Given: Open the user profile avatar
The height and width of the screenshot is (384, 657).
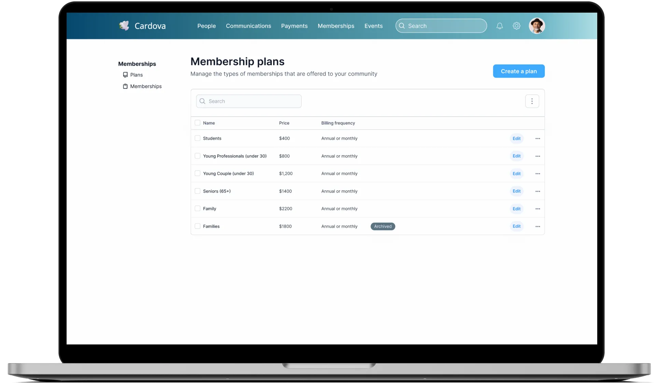Looking at the screenshot, I should coord(537,26).
